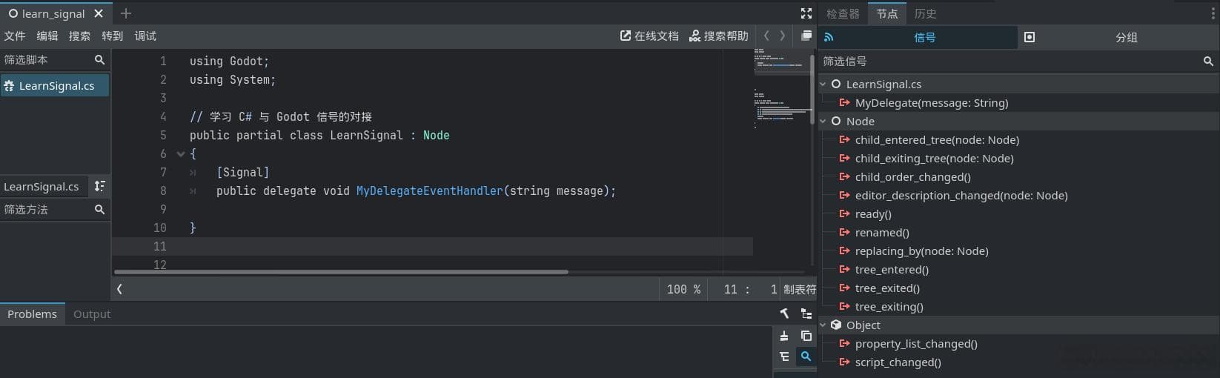The height and width of the screenshot is (378, 1220).
Task: Select the tree_exiting() signal
Action: tap(889, 307)
